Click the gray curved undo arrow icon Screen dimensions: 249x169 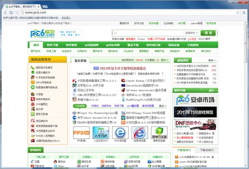[17, 12]
